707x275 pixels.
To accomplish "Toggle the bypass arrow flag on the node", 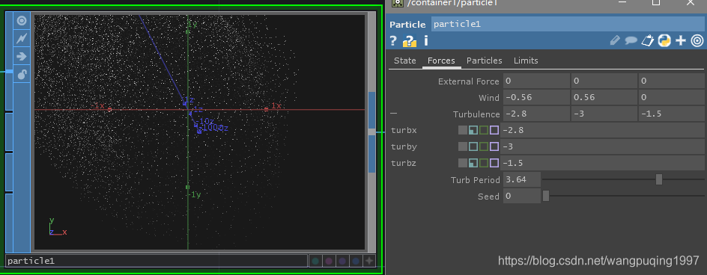I will coord(22,56).
